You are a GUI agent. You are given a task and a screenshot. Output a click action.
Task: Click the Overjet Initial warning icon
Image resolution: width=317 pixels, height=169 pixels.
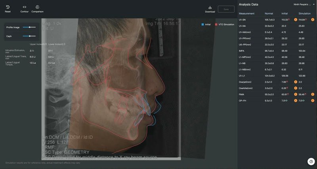295,82
